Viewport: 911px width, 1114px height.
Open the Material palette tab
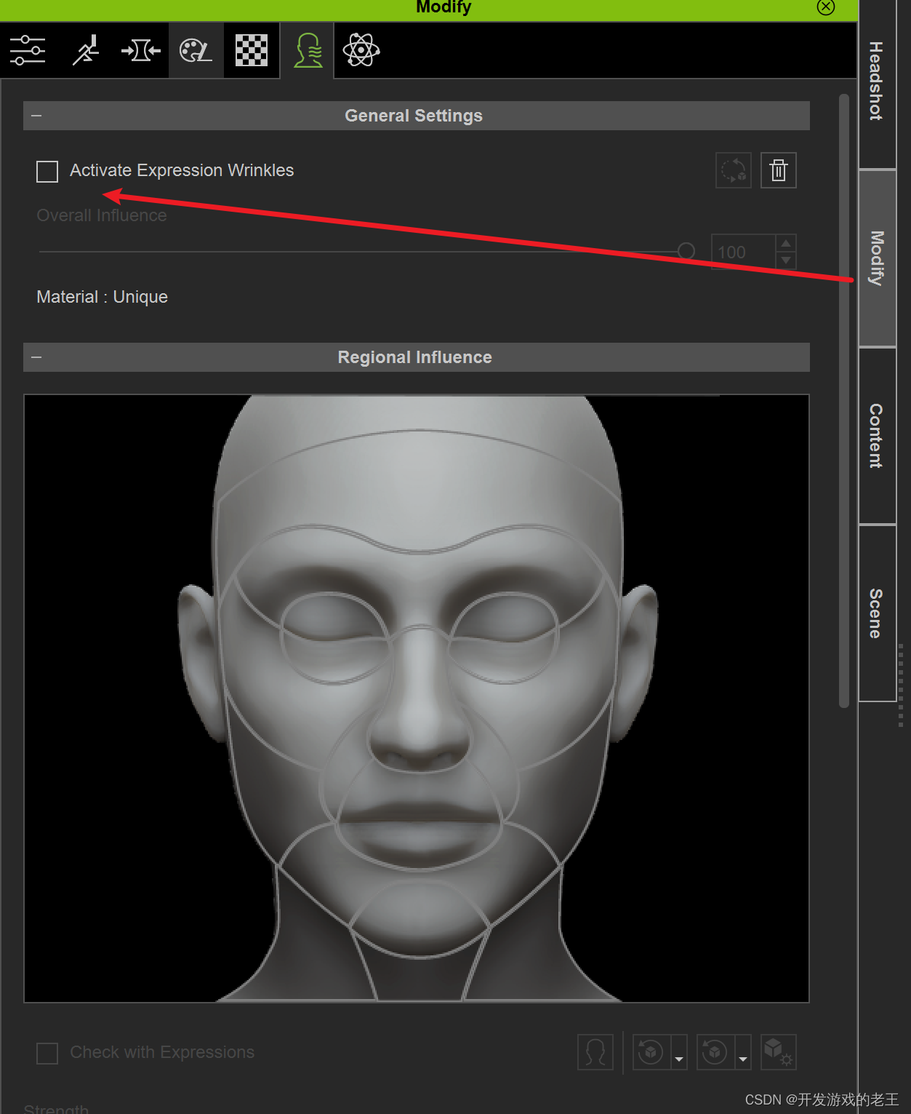point(196,50)
